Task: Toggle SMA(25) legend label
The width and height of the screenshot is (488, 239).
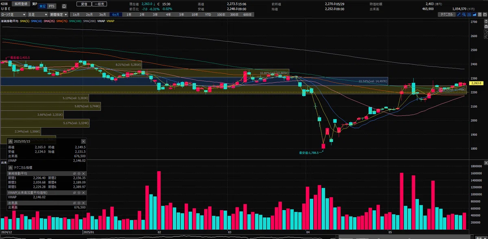Action: pos(49,21)
